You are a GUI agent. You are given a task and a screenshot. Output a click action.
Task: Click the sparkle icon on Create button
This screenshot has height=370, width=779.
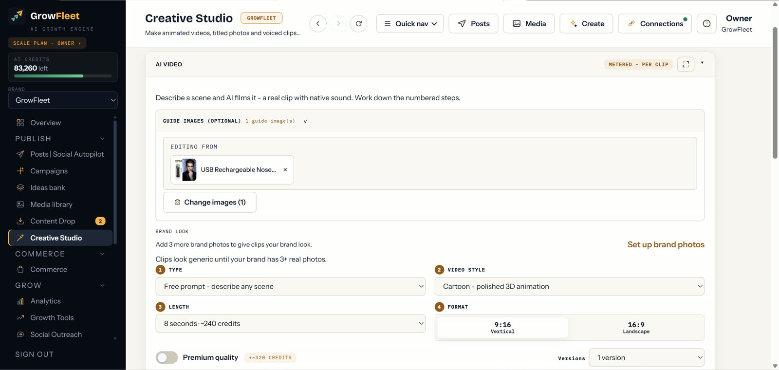[574, 23]
